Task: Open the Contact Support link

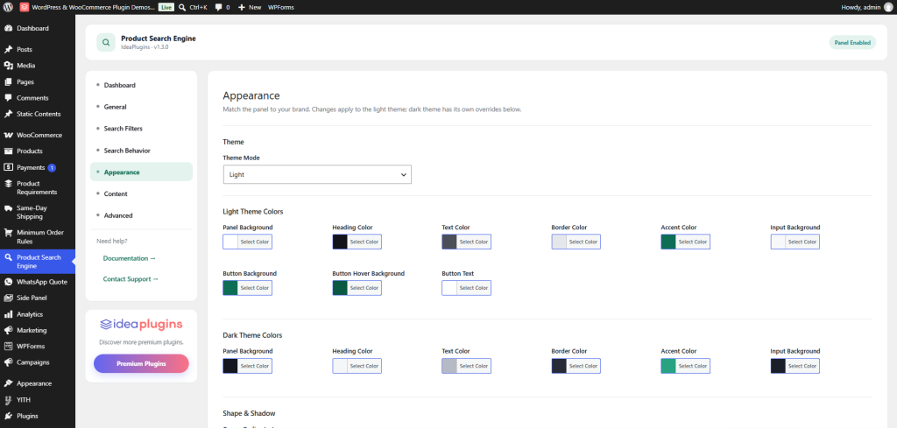Action: 131,279
